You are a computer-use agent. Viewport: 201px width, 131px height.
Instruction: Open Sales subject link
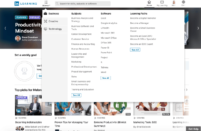click(74, 76)
